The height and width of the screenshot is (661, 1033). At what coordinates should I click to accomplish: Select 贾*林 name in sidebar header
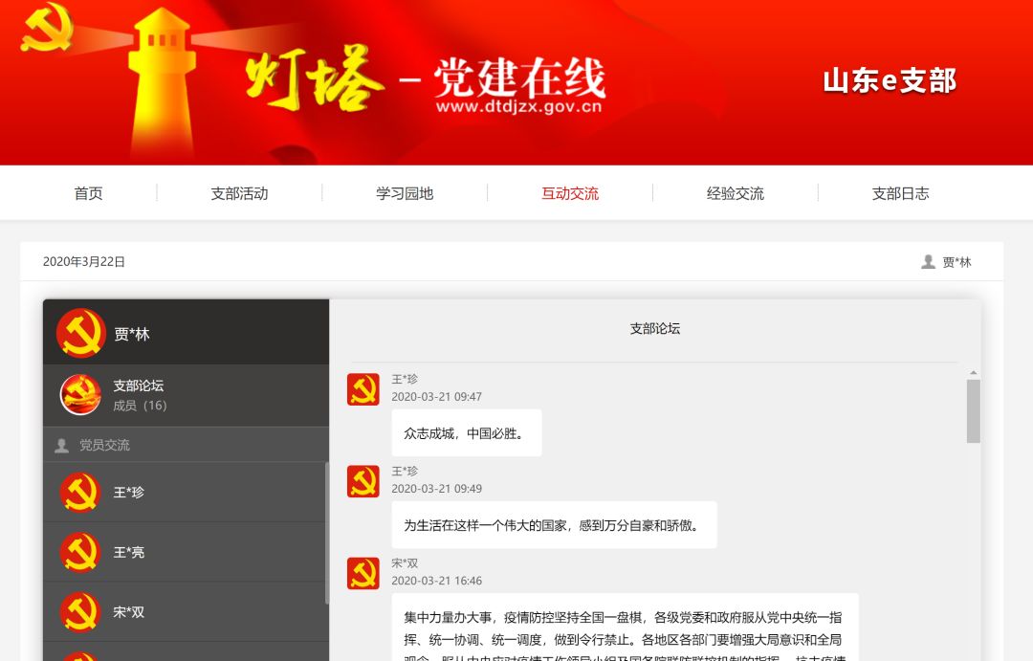[x=132, y=334]
